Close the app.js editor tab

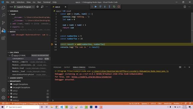click(65, 7)
